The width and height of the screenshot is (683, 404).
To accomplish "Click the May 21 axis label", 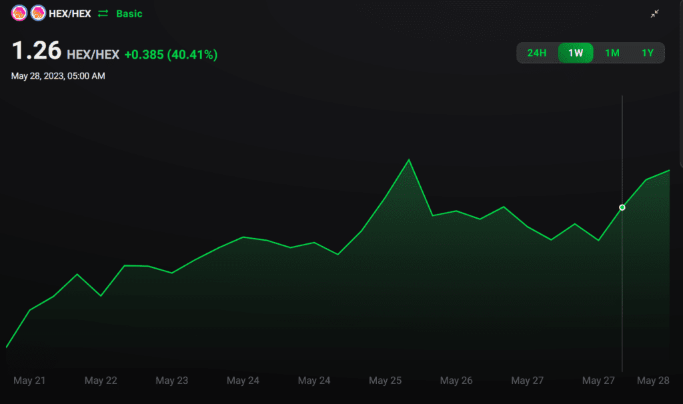I will pos(29,381).
